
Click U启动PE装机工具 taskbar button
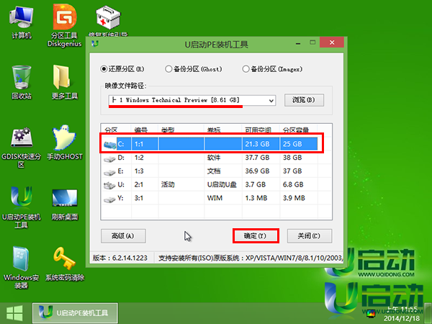(75, 313)
